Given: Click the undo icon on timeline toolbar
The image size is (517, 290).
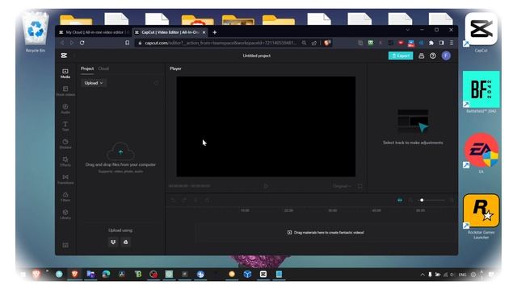Looking at the screenshot, I should tap(173, 200).
